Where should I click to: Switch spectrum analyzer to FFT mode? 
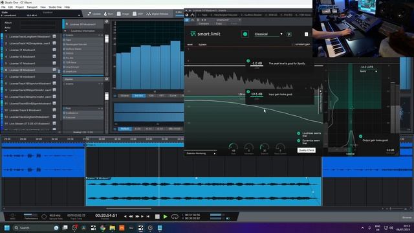[x=161, y=96]
